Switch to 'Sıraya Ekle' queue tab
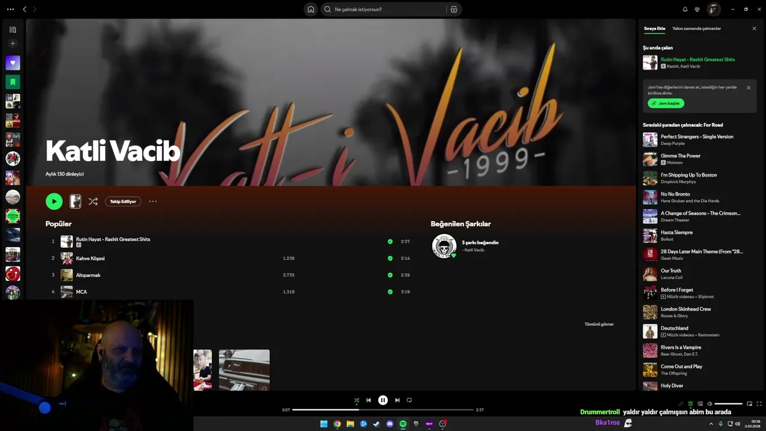Image resolution: width=766 pixels, height=431 pixels. tap(654, 29)
